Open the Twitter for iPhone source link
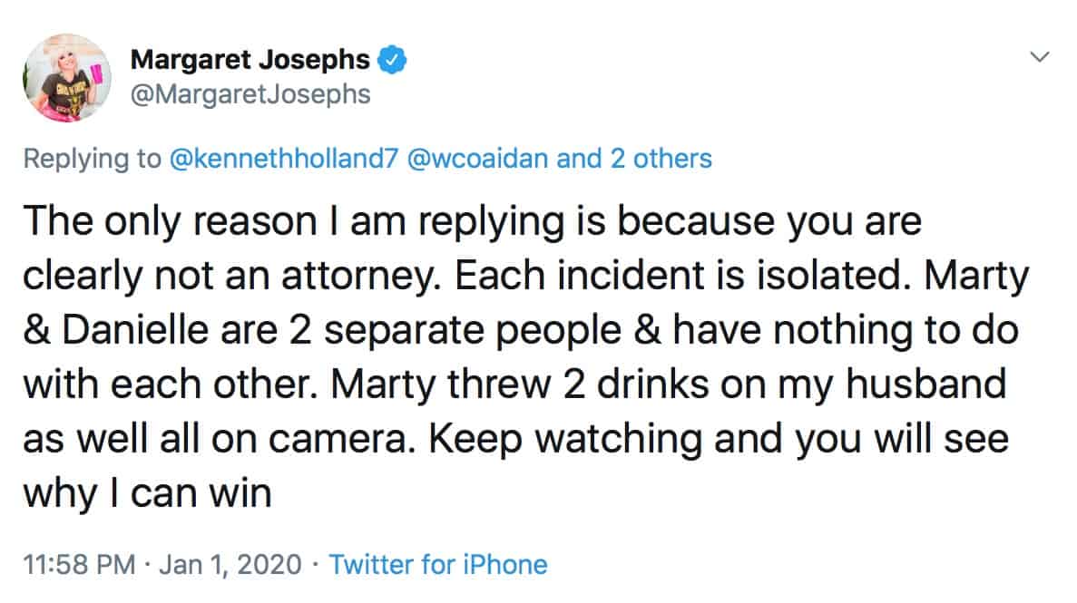Viewport: 1077px width, 603px height. click(438, 565)
